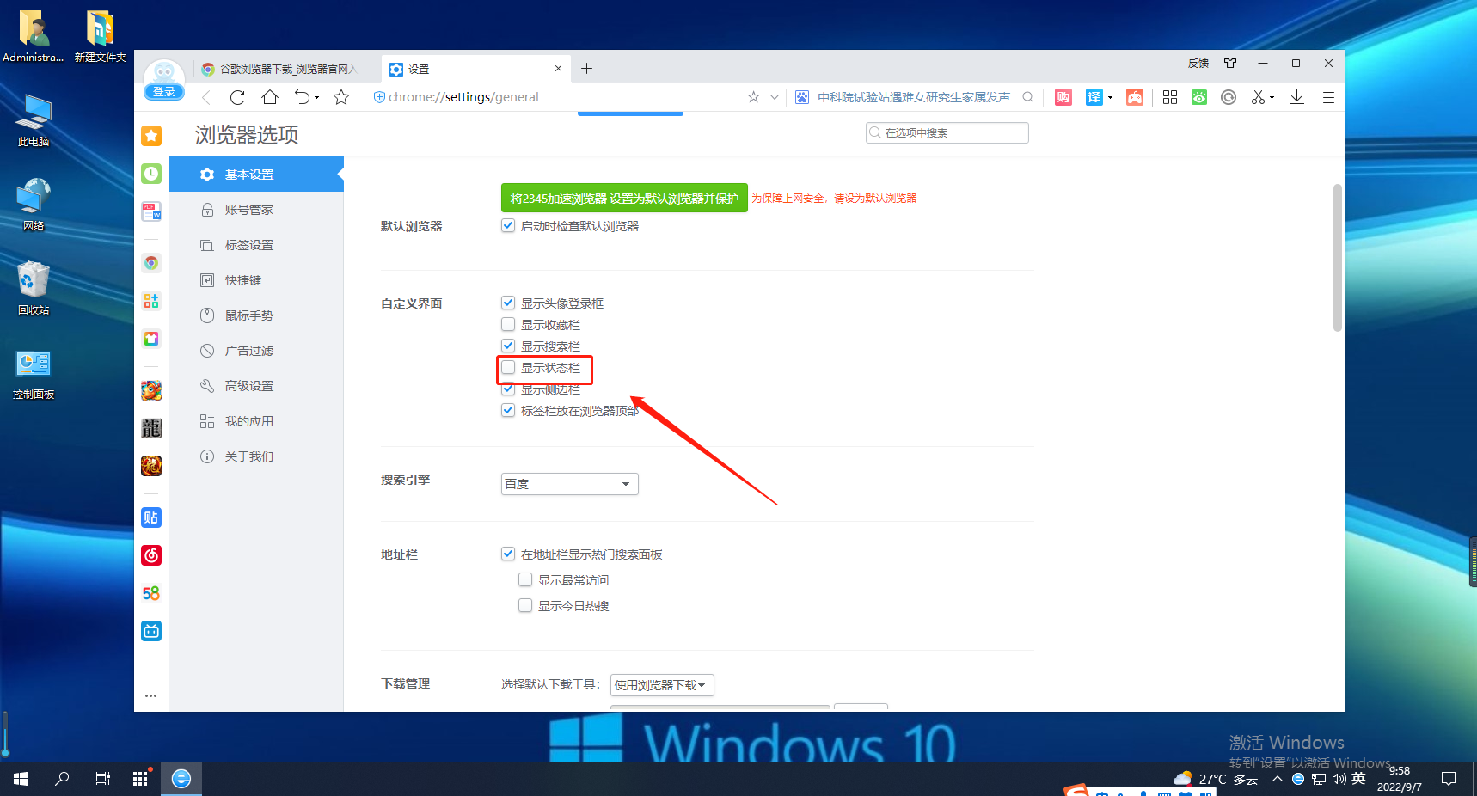Open sidebar green history clock icon

pos(151,174)
